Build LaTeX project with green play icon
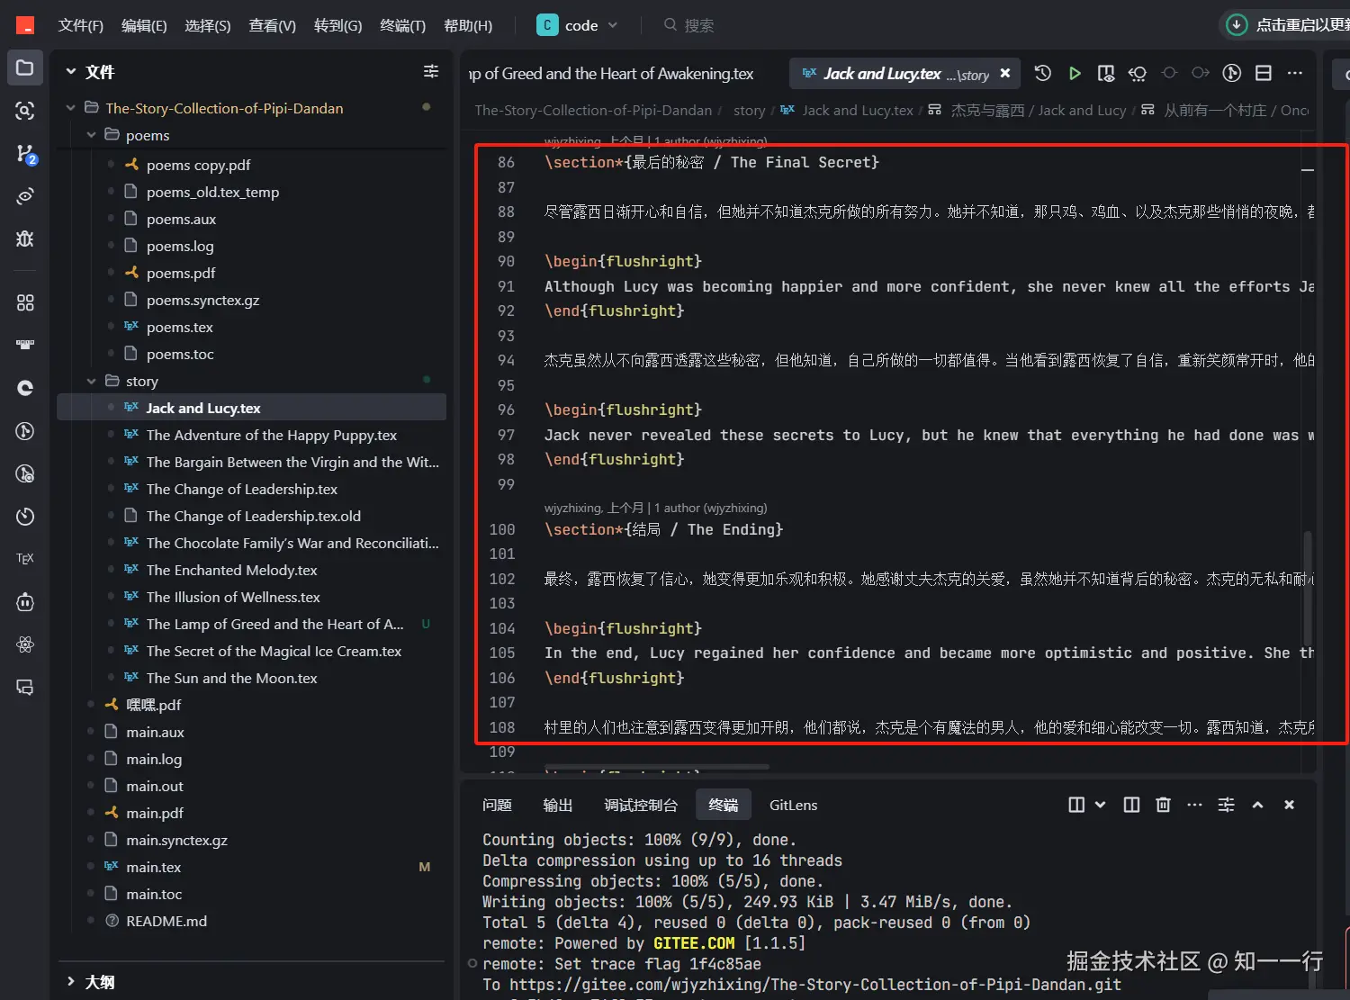The height and width of the screenshot is (1000, 1350). coord(1075,73)
